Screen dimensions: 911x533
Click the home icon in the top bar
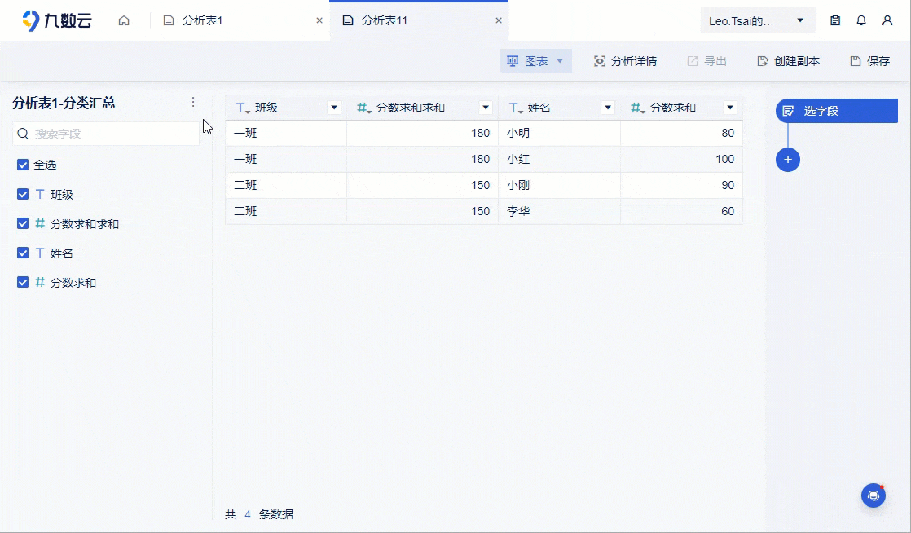tap(124, 20)
